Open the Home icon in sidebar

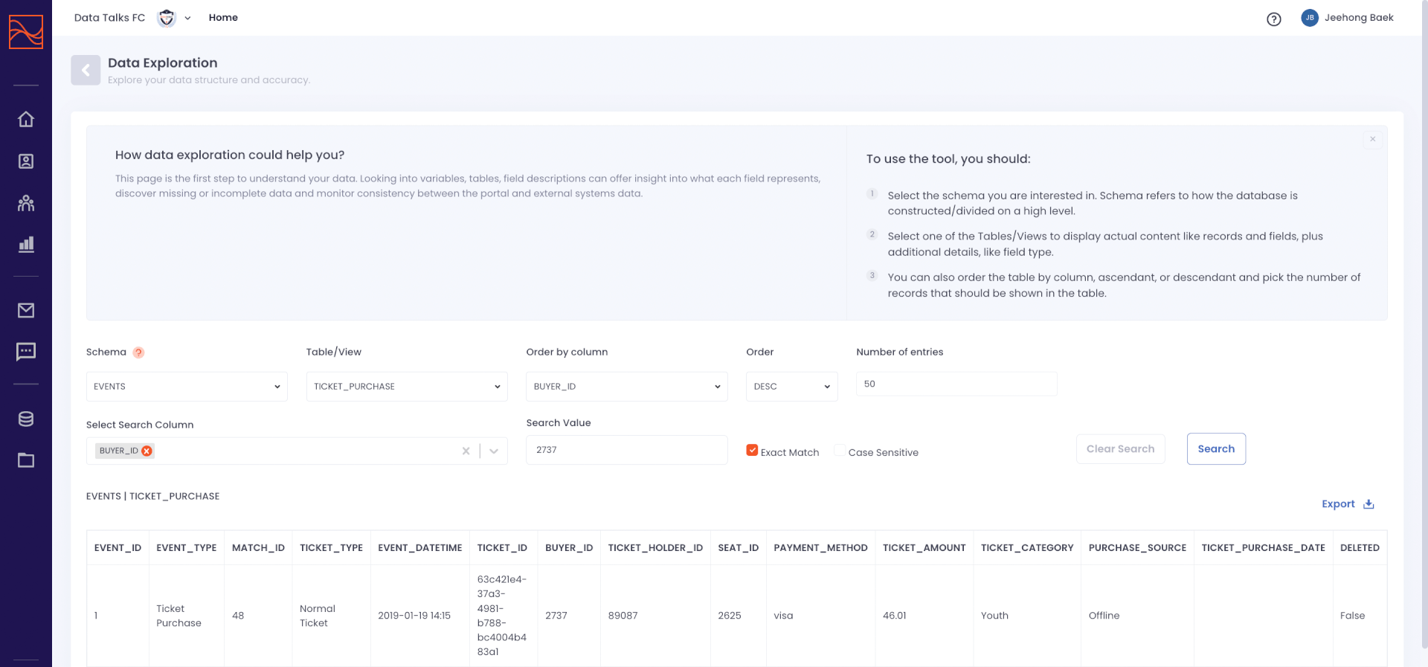pyautogui.click(x=26, y=119)
